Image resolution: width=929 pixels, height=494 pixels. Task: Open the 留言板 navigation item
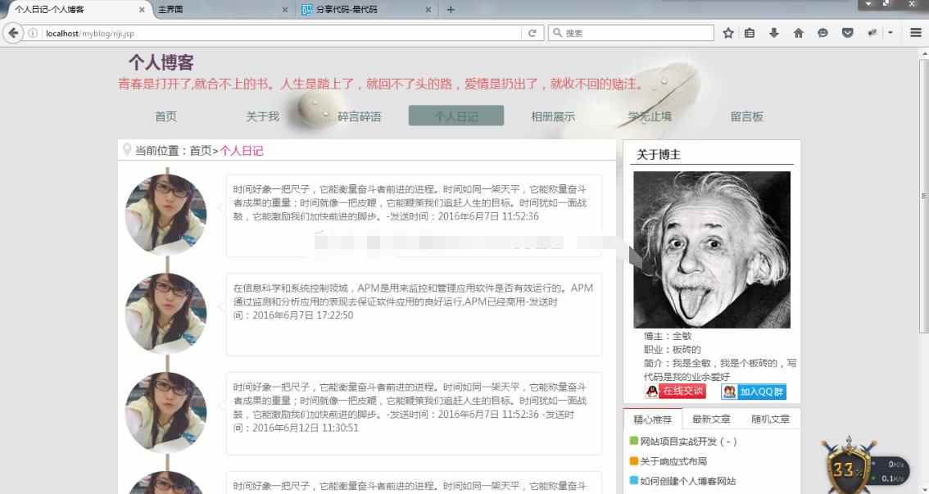pyautogui.click(x=746, y=116)
